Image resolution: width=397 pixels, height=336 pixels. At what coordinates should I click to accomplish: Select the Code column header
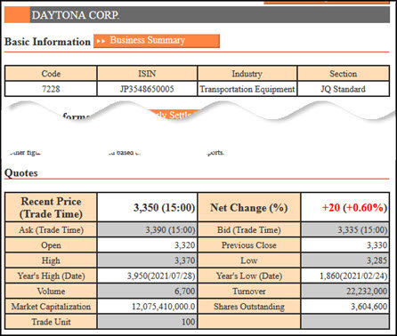[x=51, y=73]
